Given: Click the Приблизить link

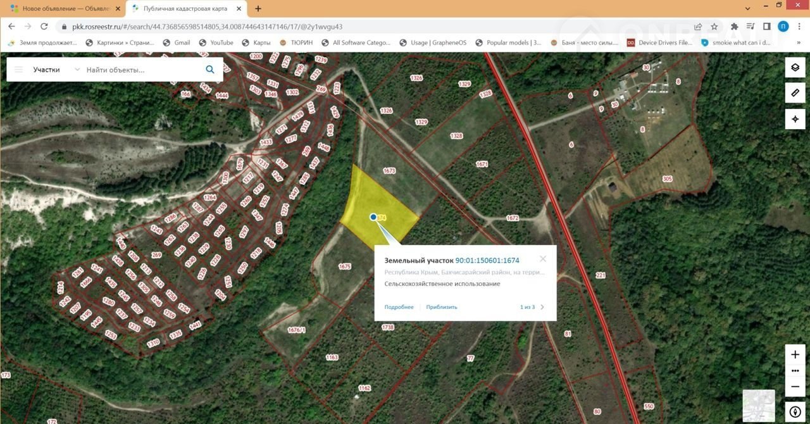Looking at the screenshot, I should pos(442,307).
